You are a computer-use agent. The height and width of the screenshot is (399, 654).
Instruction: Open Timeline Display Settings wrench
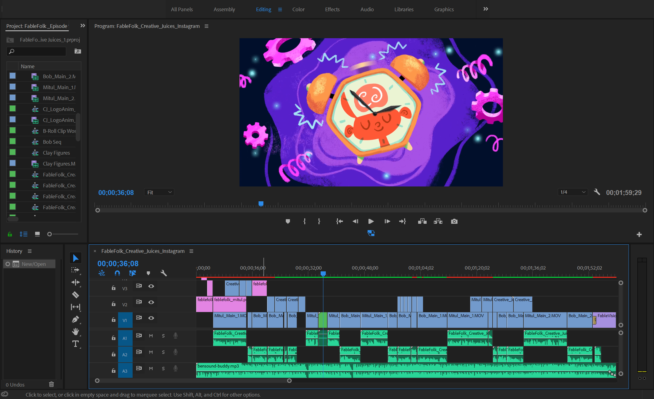click(x=163, y=273)
